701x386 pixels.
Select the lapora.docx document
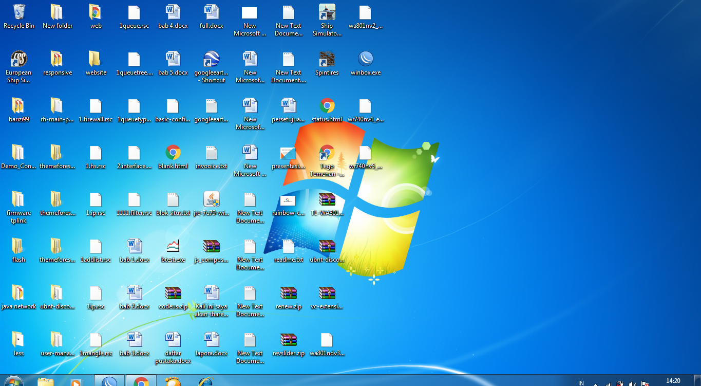(211, 340)
